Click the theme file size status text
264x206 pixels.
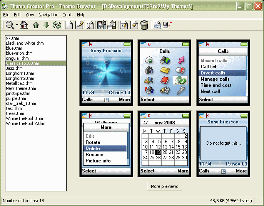point(231,201)
